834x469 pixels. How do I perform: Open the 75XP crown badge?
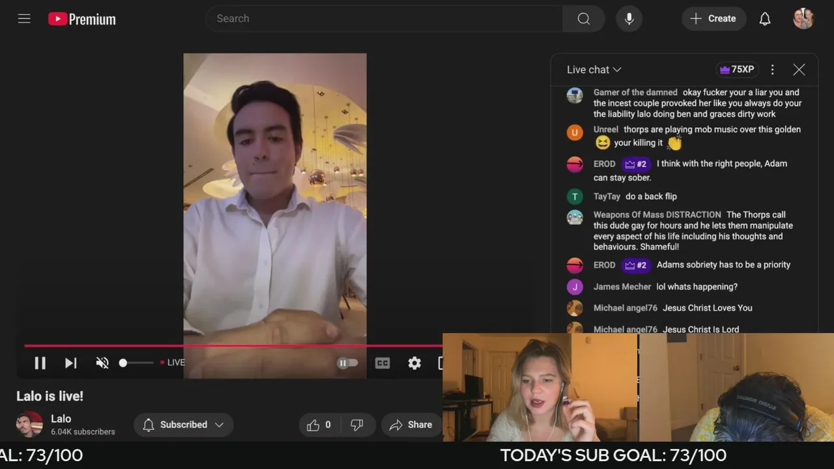click(736, 70)
